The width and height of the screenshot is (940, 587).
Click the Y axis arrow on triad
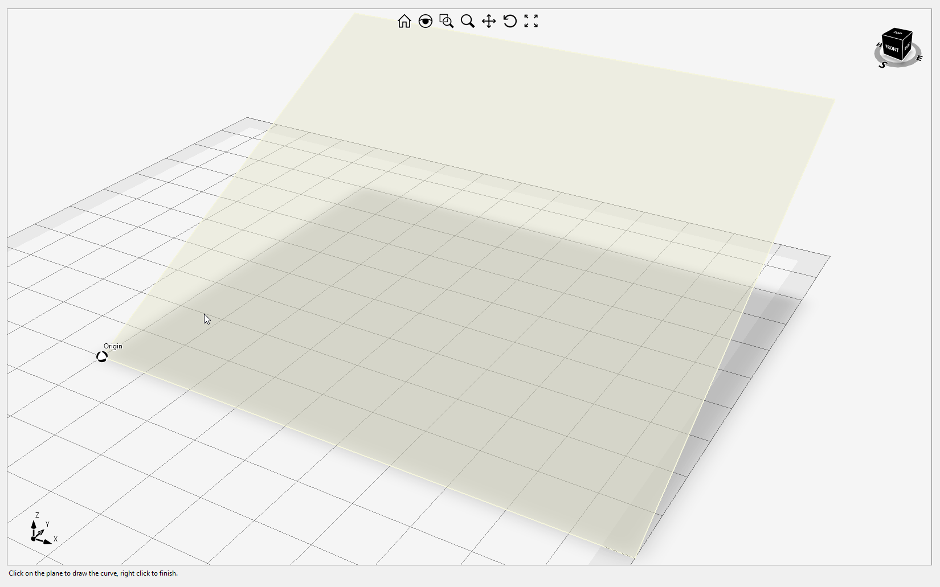tap(41, 532)
